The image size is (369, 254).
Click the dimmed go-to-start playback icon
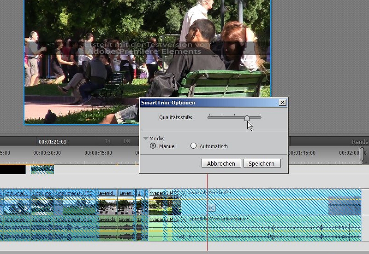(126, 141)
